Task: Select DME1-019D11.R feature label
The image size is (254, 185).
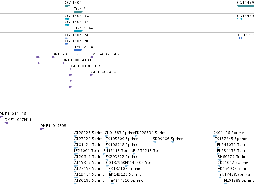Action: (85, 66)
